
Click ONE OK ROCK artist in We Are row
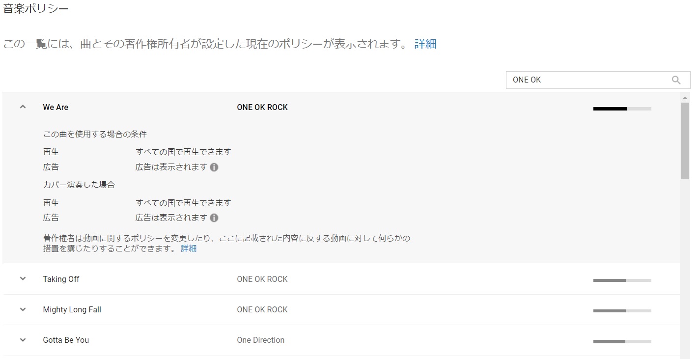coord(262,107)
